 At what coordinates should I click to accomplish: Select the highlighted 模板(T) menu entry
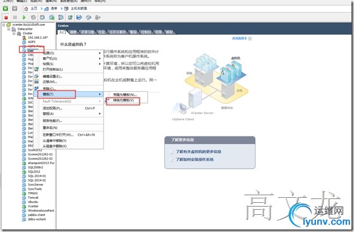69,94
